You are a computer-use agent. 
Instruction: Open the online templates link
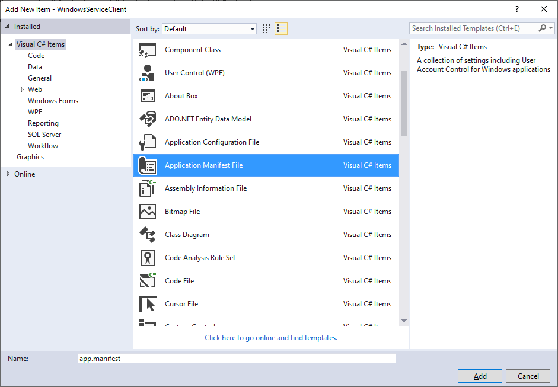pos(271,338)
